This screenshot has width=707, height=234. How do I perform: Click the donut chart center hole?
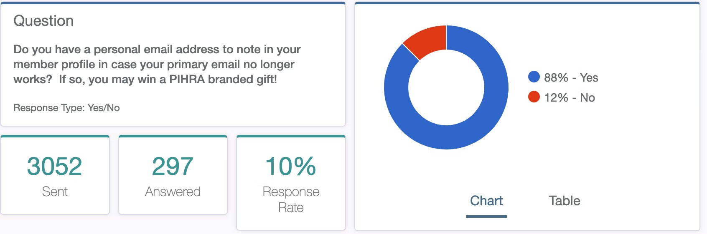446,87
